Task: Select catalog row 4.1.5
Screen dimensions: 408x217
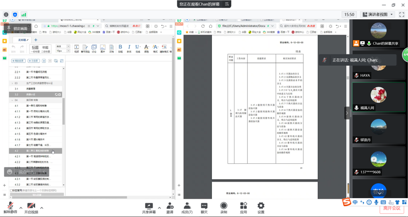Action: click(x=35, y=134)
